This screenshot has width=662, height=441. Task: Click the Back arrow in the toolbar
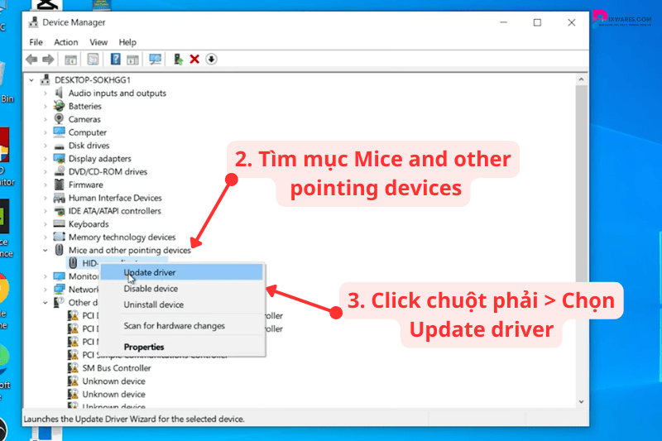pos(31,59)
